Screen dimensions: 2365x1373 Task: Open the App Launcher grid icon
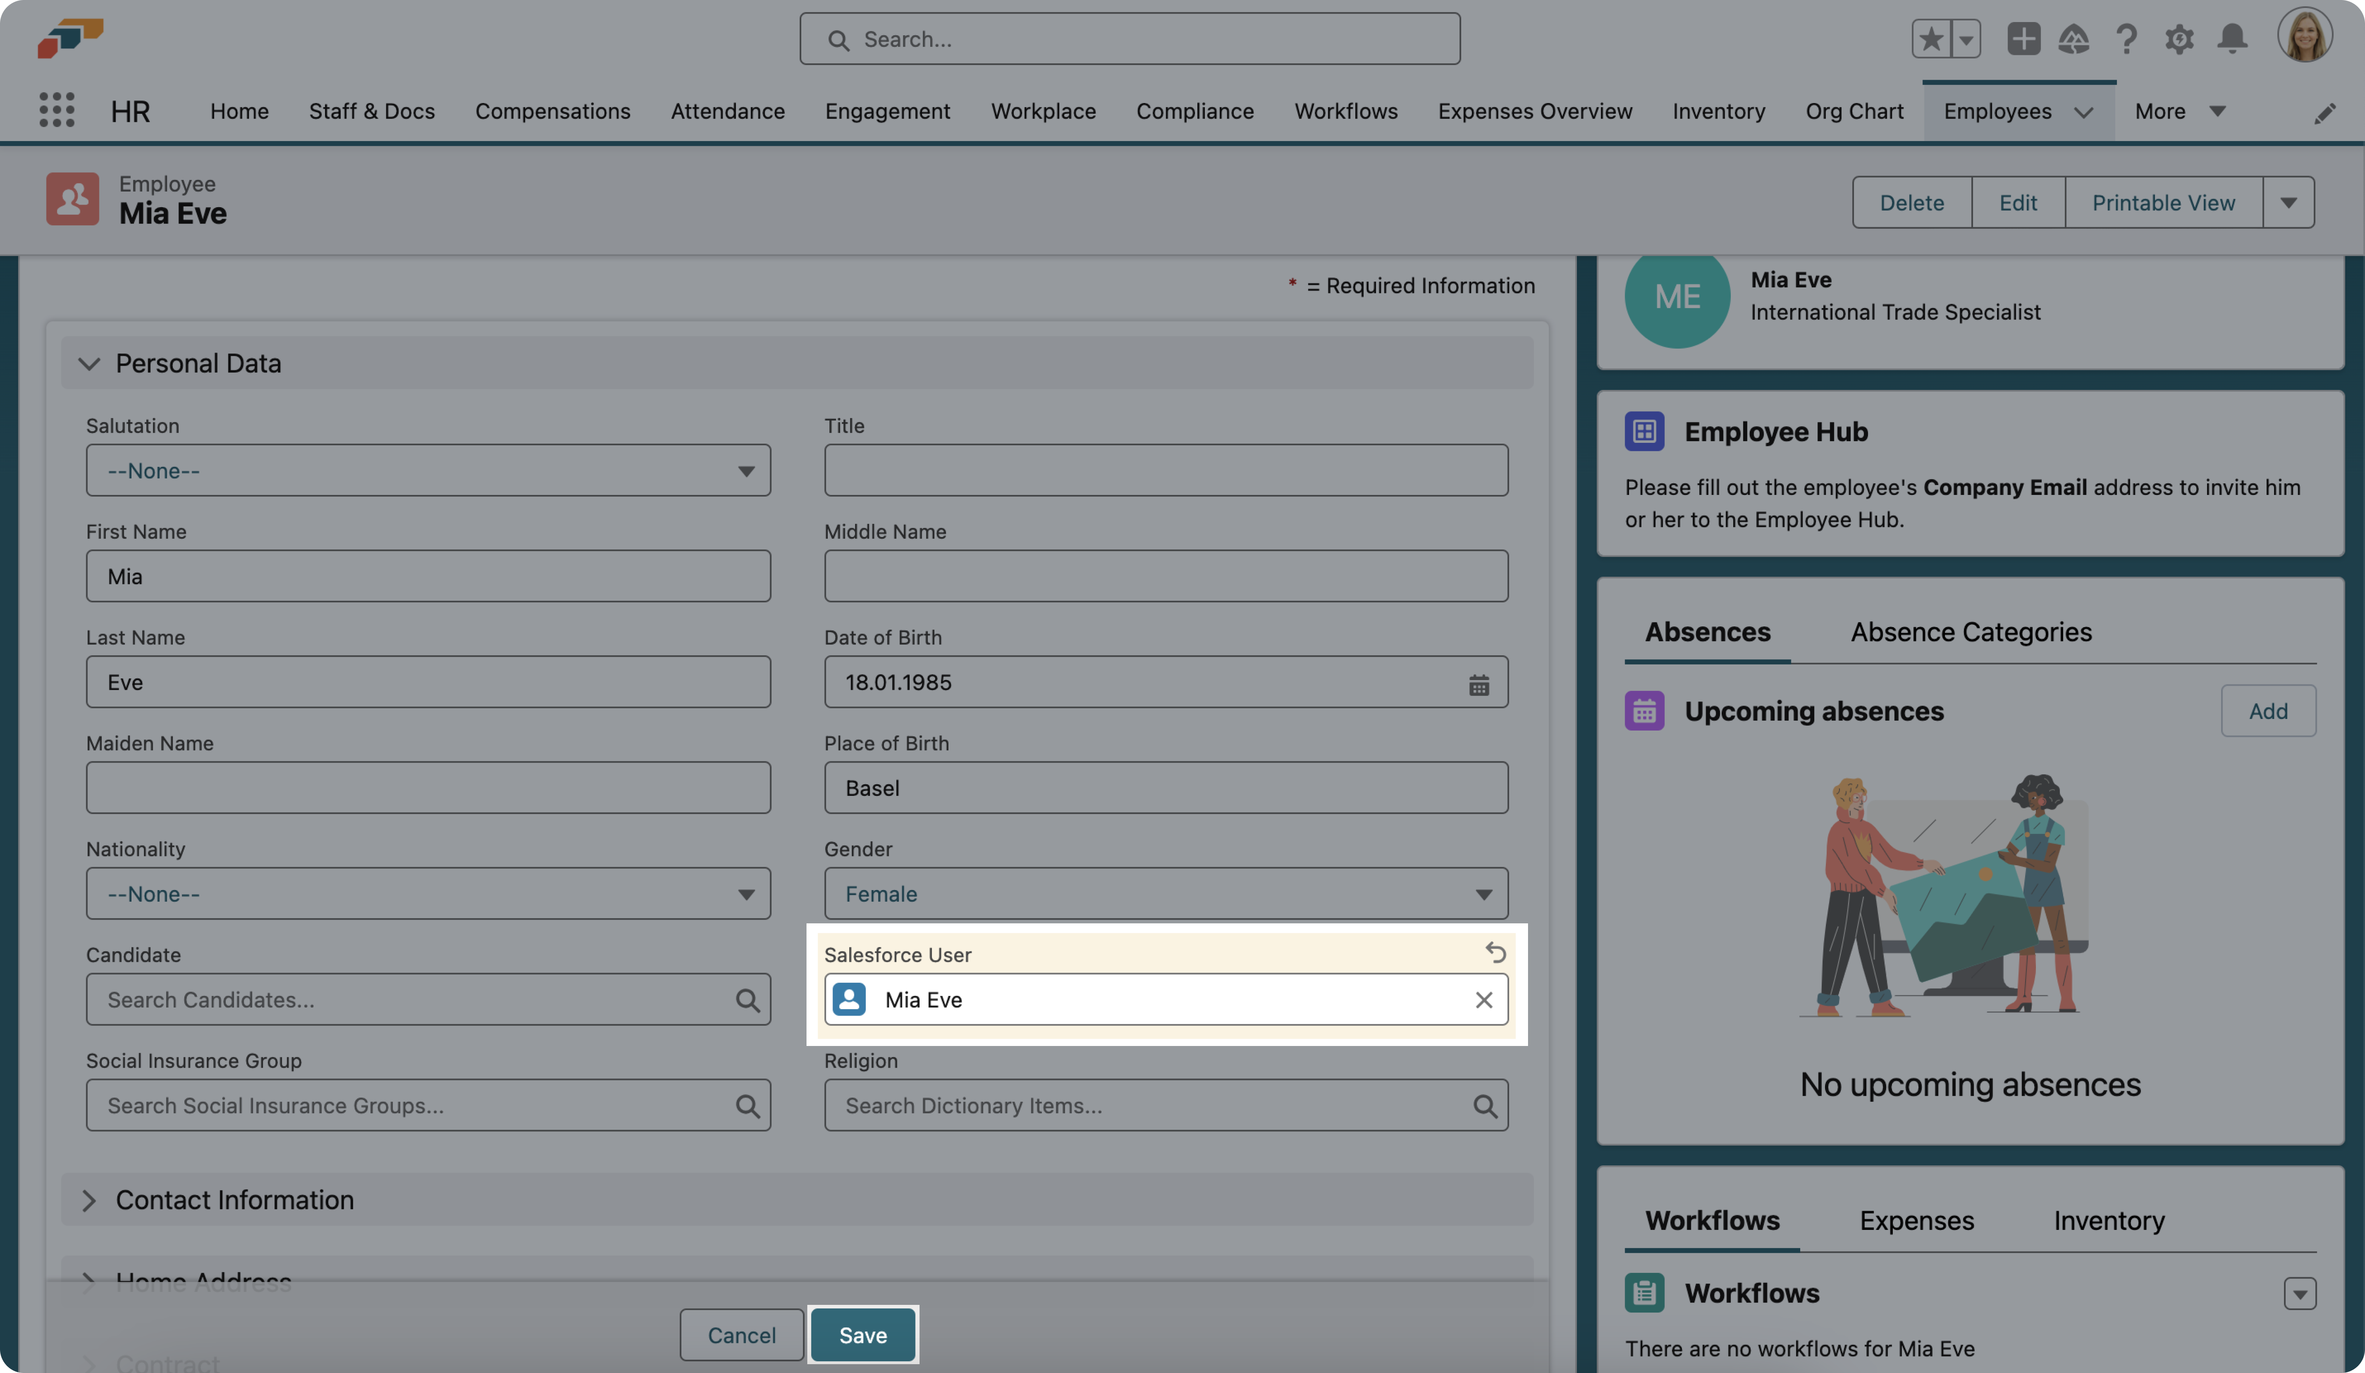[57, 110]
